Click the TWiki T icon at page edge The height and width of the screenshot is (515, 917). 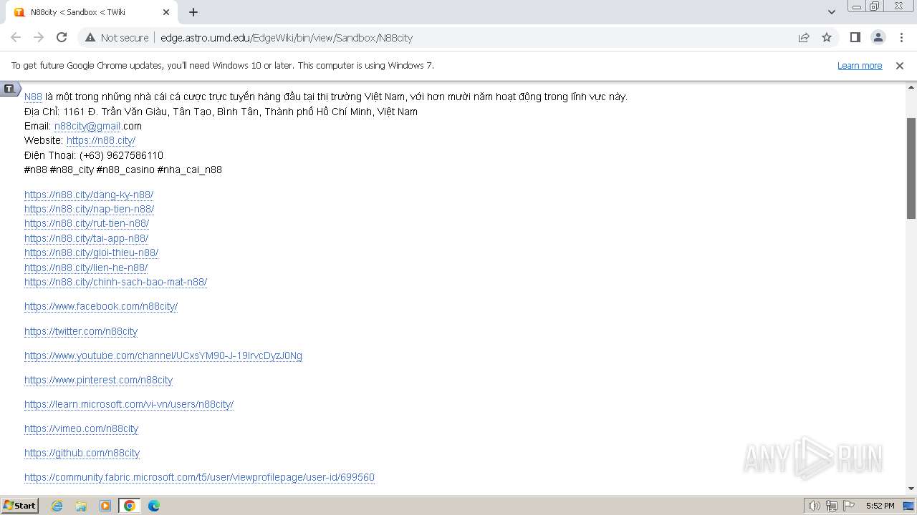tap(9, 89)
